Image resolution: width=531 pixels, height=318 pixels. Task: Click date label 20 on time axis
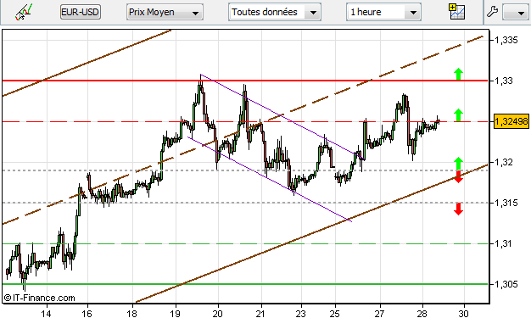[217, 314]
